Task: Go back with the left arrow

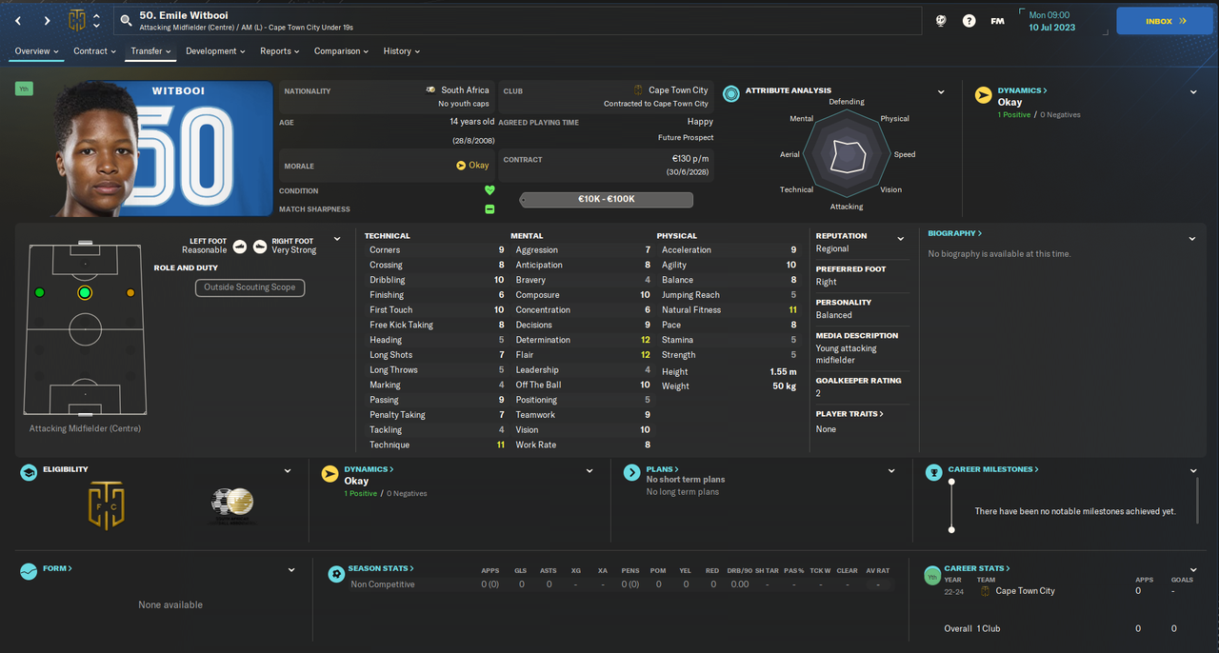Action: (x=17, y=21)
